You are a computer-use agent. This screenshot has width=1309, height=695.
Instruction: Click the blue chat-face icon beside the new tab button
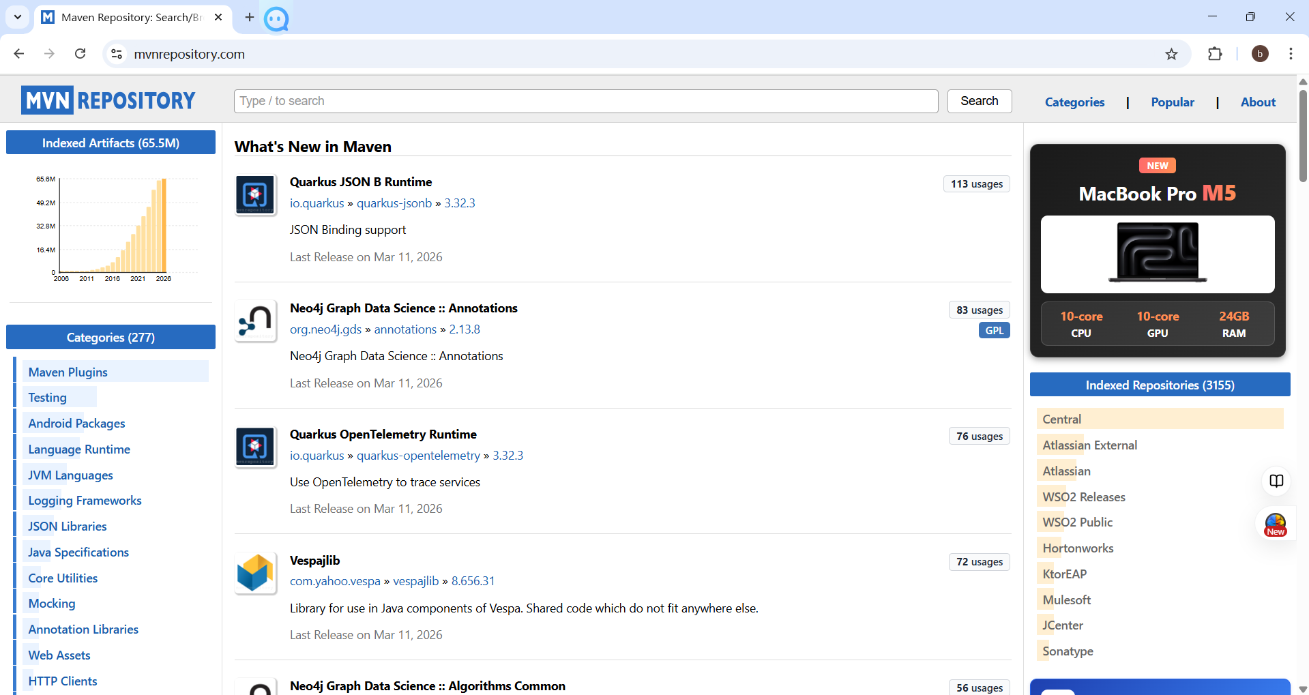[276, 19]
